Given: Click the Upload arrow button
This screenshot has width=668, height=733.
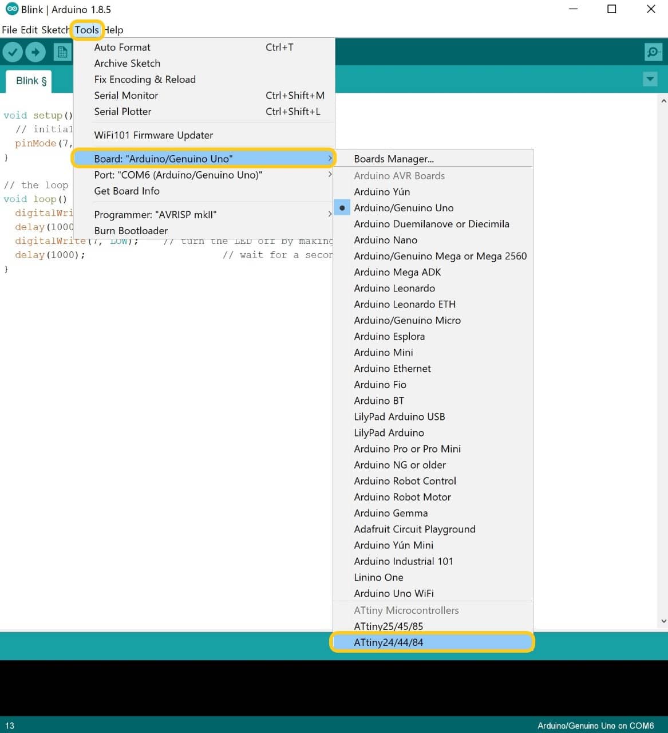Looking at the screenshot, I should pos(35,53).
